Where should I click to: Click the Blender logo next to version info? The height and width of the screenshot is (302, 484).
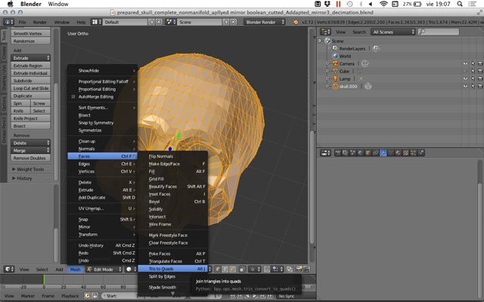click(296, 22)
